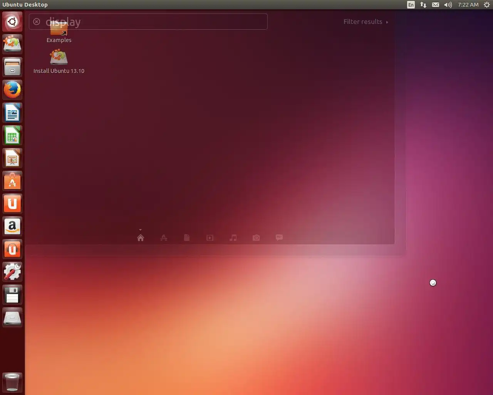The image size is (493, 395).
Task: Open LibreOffice Impress
Action: click(12, 158)
